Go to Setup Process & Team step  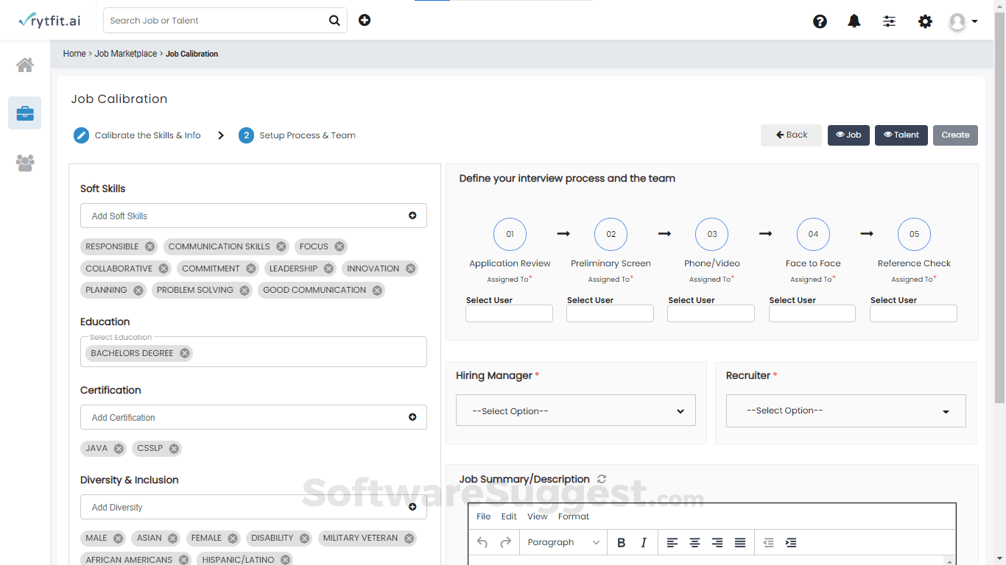(x=297, y=135)
